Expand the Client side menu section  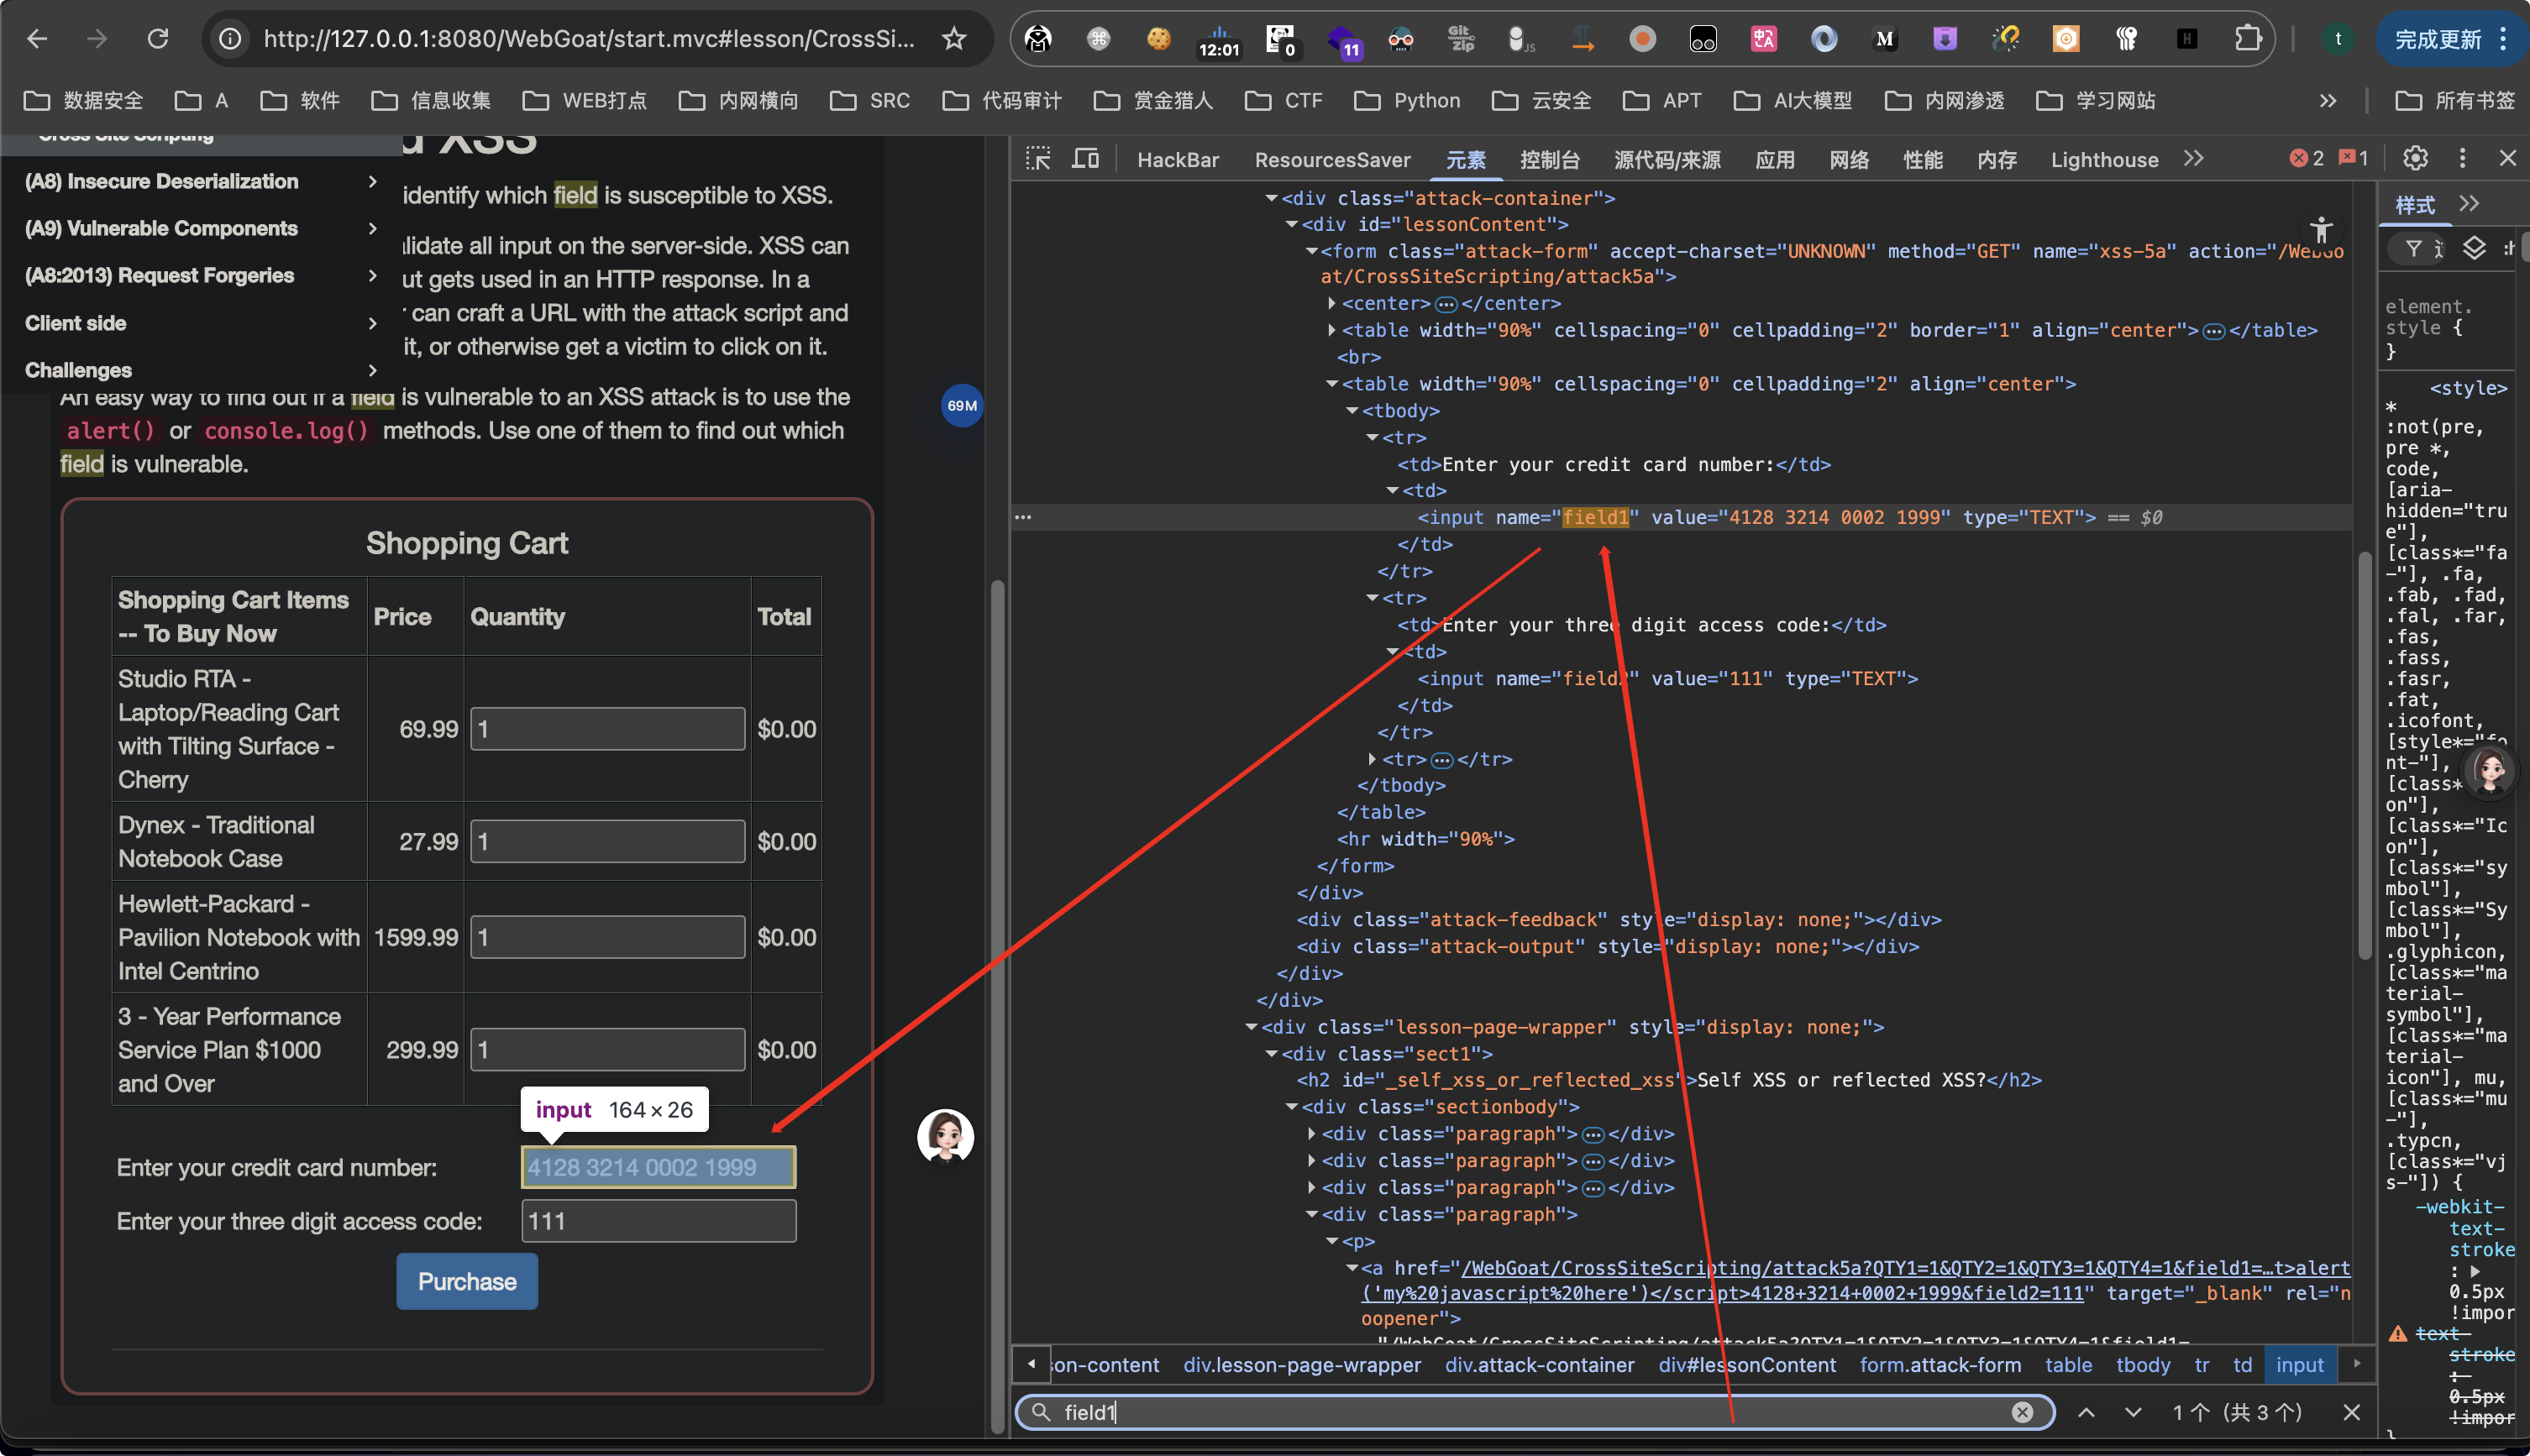(200, 323)
